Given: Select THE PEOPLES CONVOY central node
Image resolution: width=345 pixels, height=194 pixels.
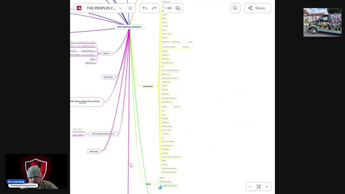Looking at the screenshot, I should click(129, 27).
